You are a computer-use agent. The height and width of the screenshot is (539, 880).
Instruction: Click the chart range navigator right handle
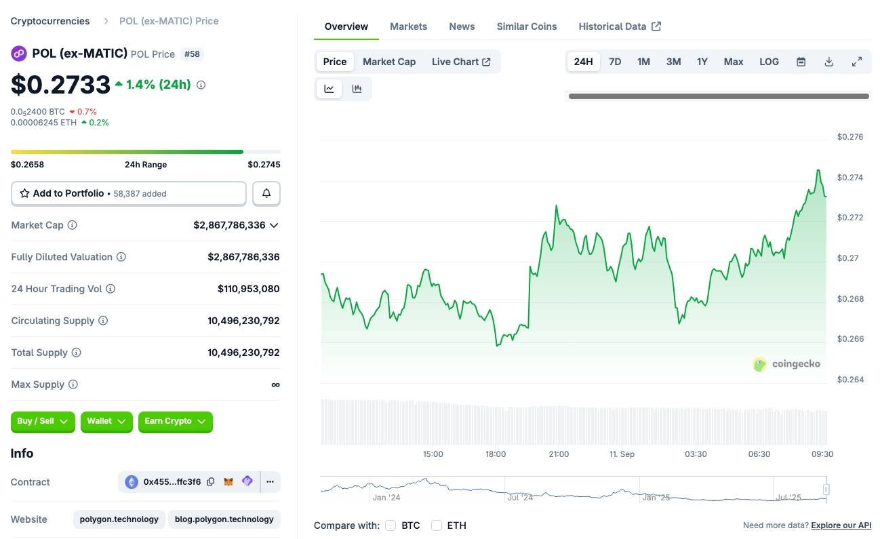[x=826, y=489]
